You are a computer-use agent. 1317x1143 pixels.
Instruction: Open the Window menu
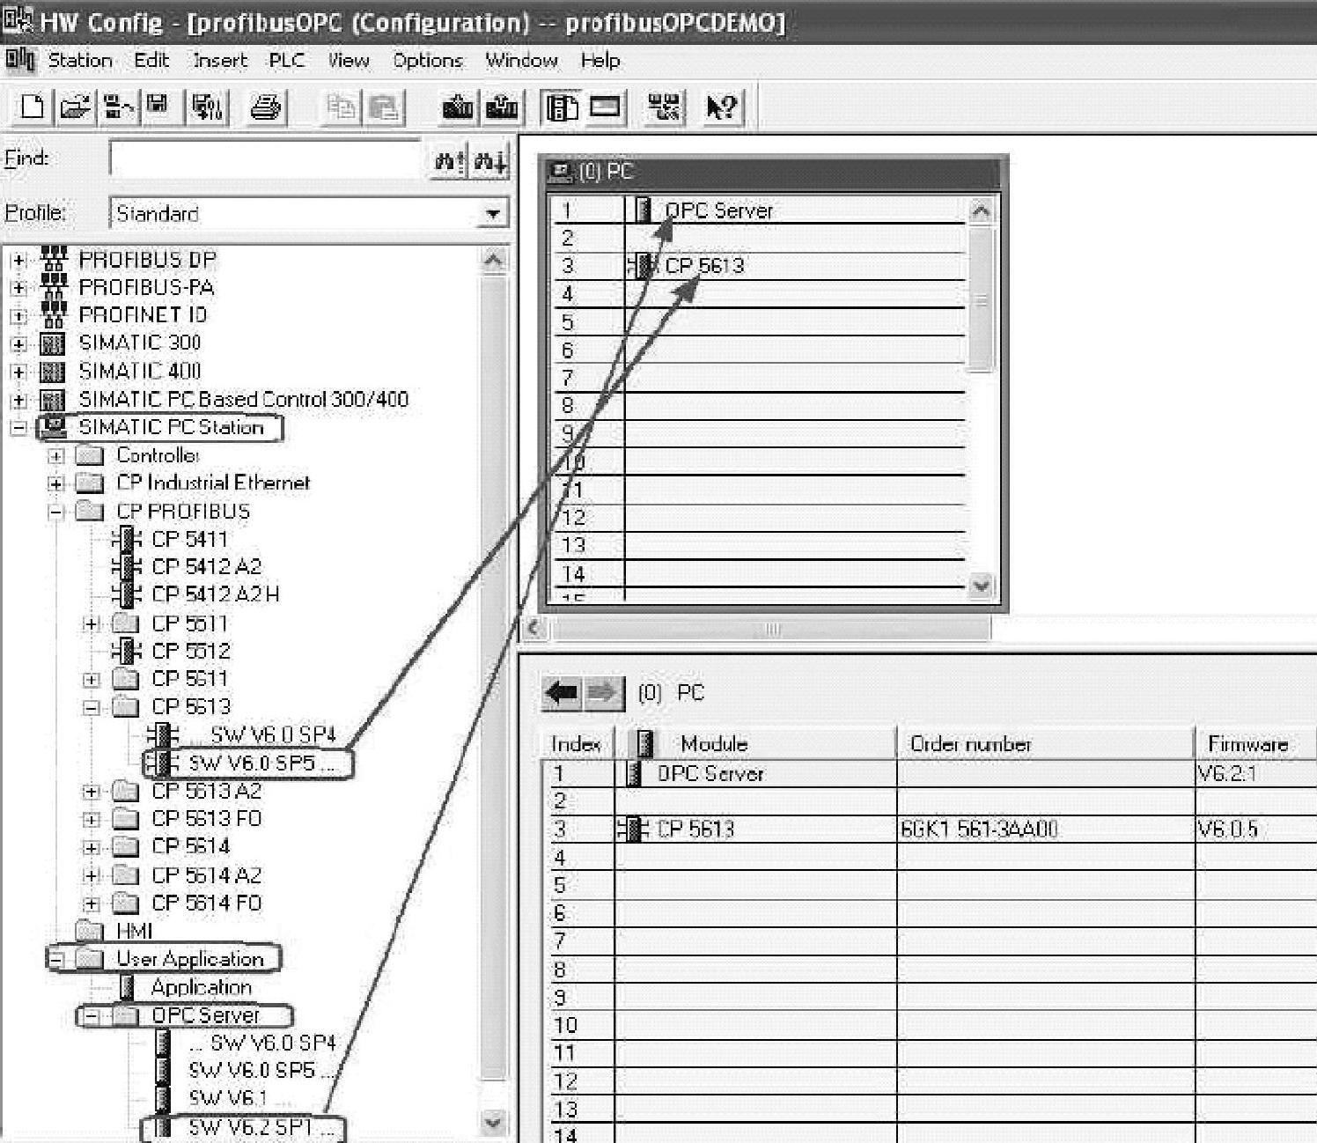coord(522,60)
